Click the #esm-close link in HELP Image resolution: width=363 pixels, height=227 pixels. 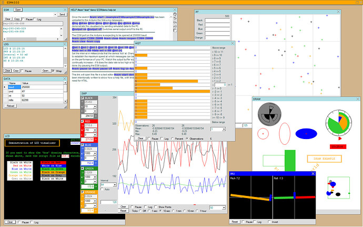pos(111,38)
